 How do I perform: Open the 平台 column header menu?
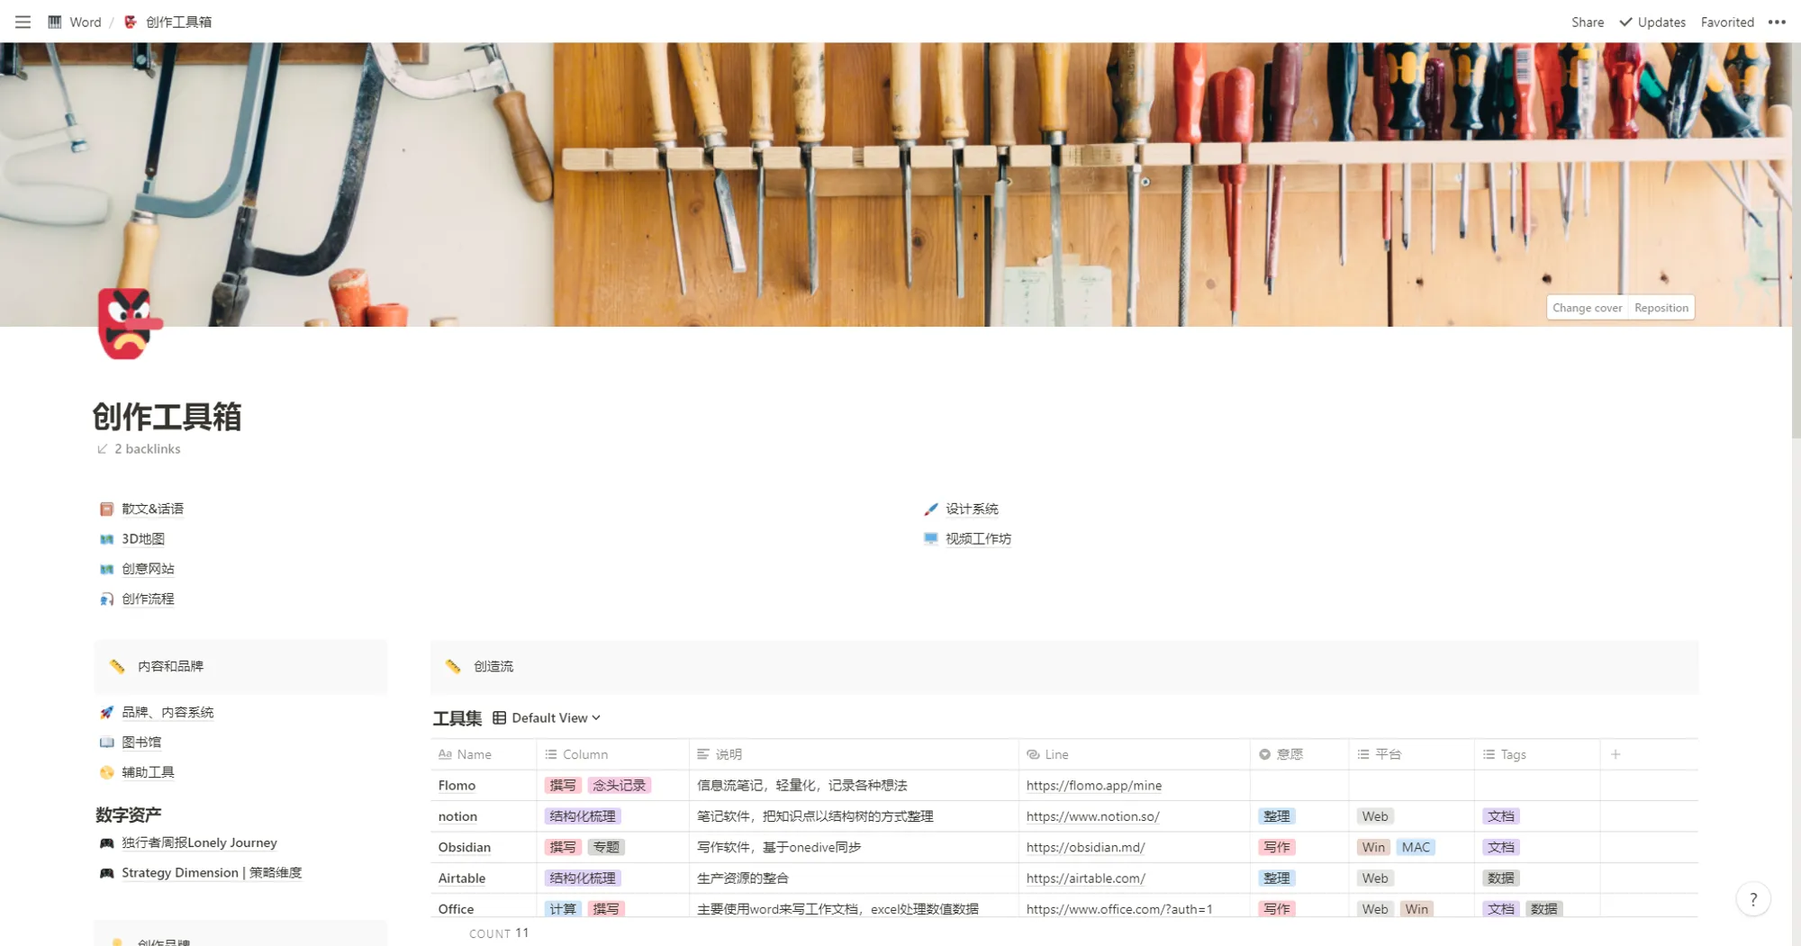click(x=1411, y=754)
